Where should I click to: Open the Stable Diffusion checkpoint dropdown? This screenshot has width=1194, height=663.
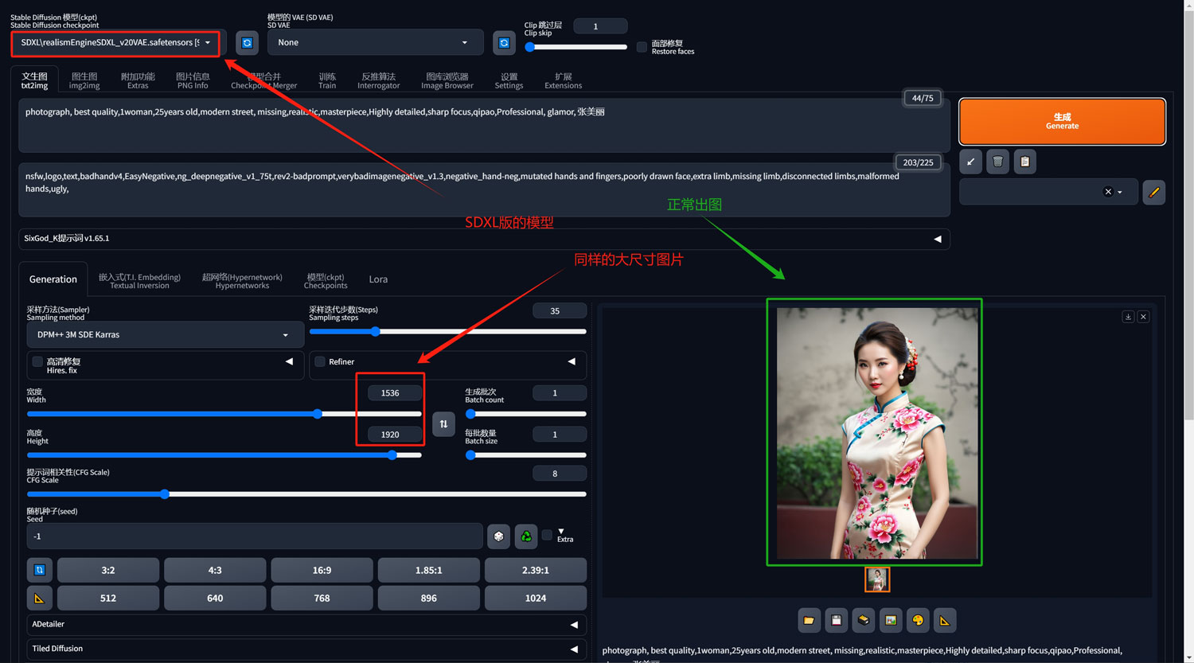click(x=115, y=43)
